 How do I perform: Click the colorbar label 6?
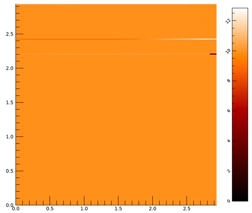[x=229, y=111]
